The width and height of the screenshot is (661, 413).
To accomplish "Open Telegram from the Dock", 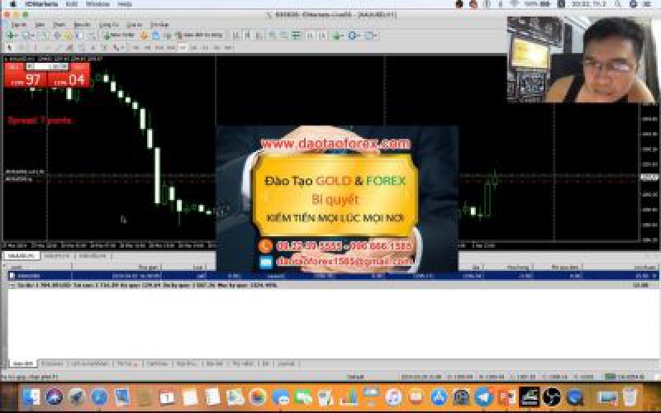I will (484, 397).
